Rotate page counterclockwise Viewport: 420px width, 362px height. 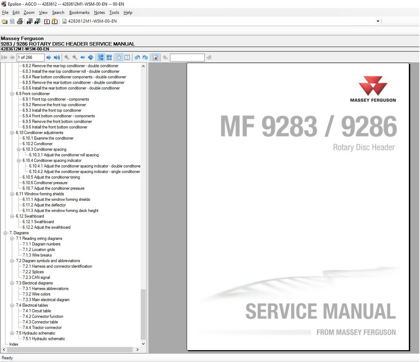(137, 58)
